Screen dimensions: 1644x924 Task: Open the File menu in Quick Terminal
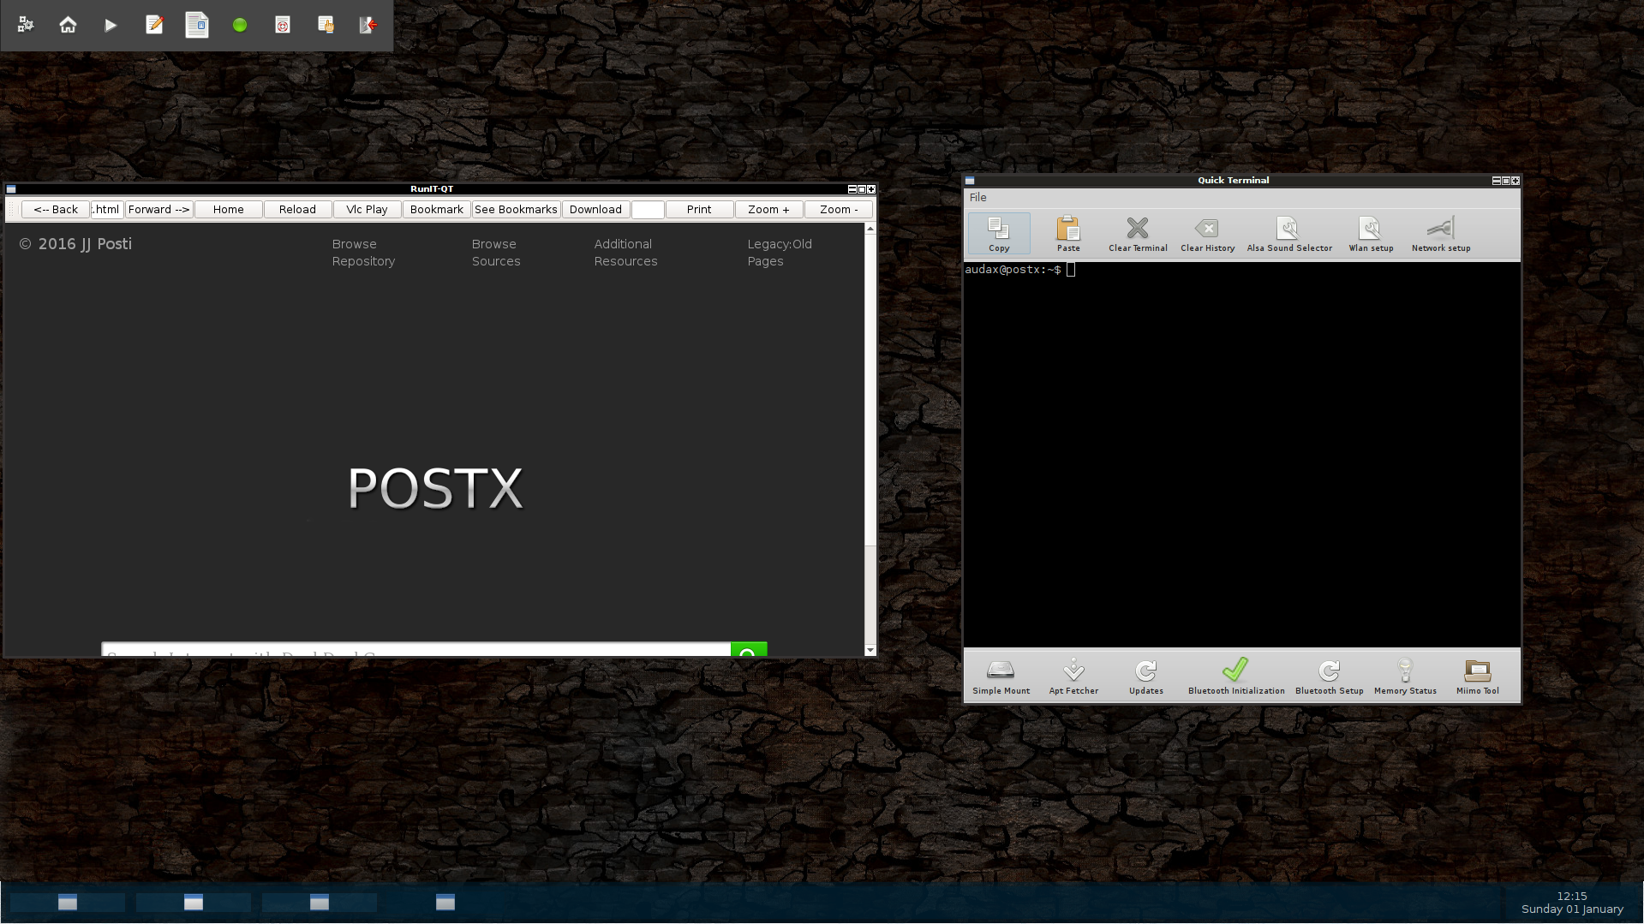click(x=977, y=197)
